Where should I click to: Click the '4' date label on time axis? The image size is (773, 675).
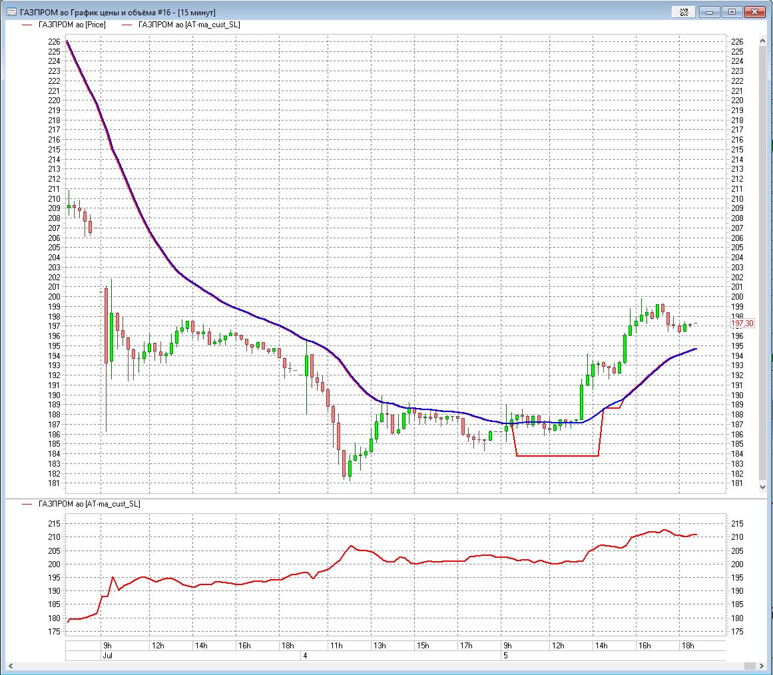[305, 655]
